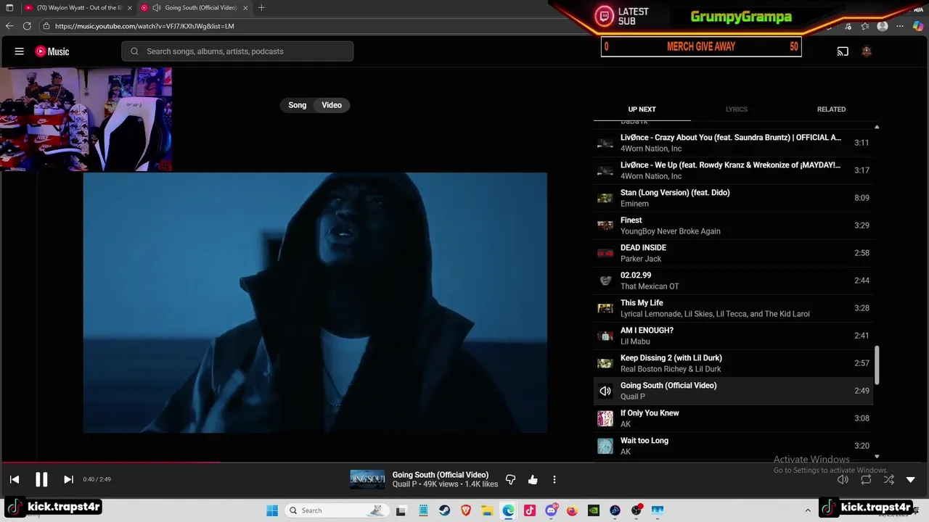The height and width of the screenshot is (522, 929).
Task: Open the hamburger guide menu
Action: 20,51
